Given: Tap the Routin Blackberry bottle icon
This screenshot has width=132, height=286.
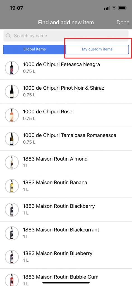Looking at the screenshot, I should coord(12,209).
